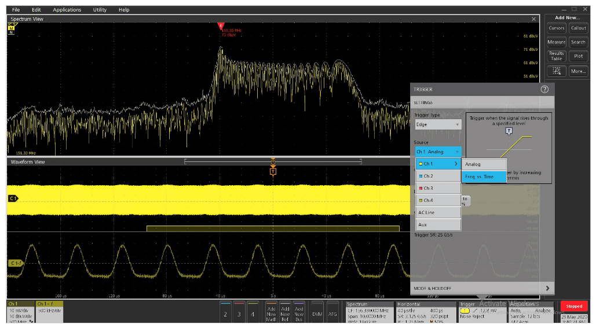Click the C1 waveform handle badge
The height and width of the screenshot is (328, 596).
(13, 198)
